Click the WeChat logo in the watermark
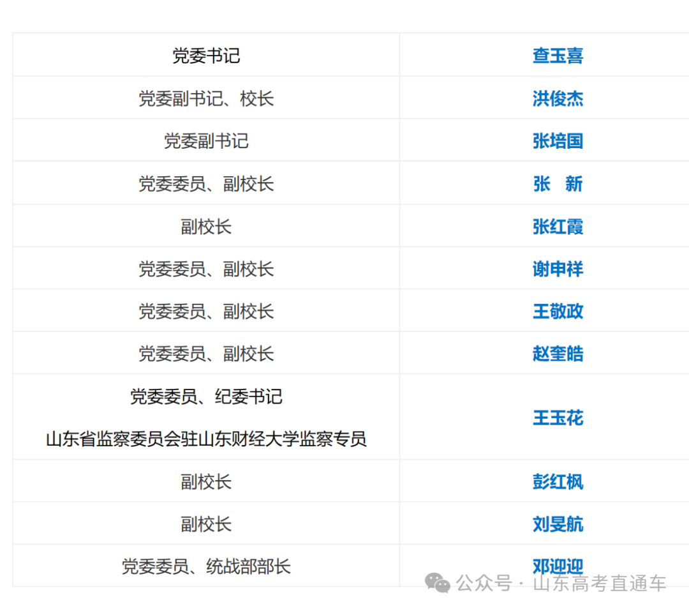The width and height of the screenshot is (689, 611). [438, 584]
